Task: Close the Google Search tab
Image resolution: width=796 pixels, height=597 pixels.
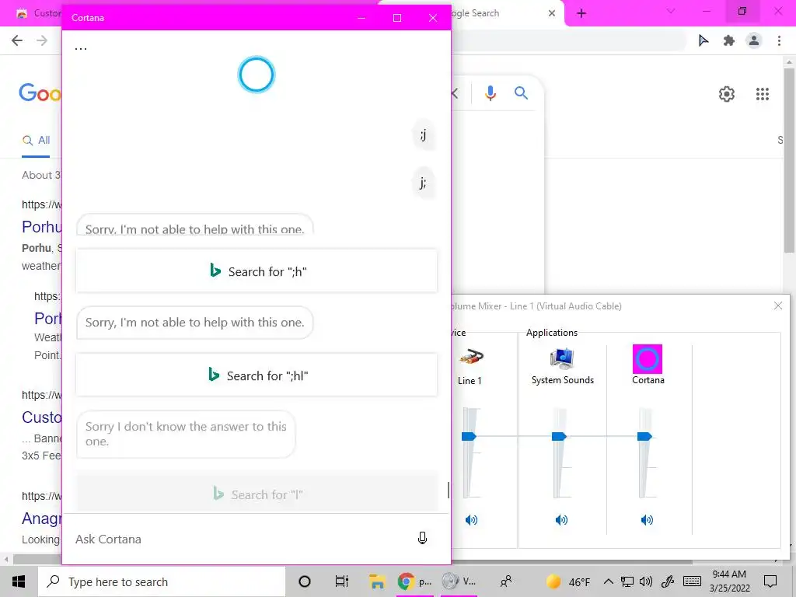Action: pyautogui.click(x=552, y=13)
